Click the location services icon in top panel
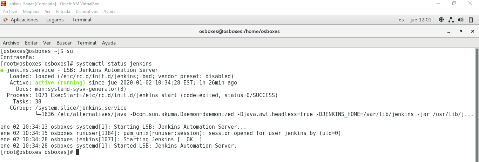The width and height of the screenshot is (479, 162). (x=441, y=20)
